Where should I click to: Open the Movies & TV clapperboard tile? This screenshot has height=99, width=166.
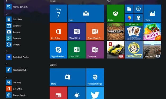click(129, 9)
